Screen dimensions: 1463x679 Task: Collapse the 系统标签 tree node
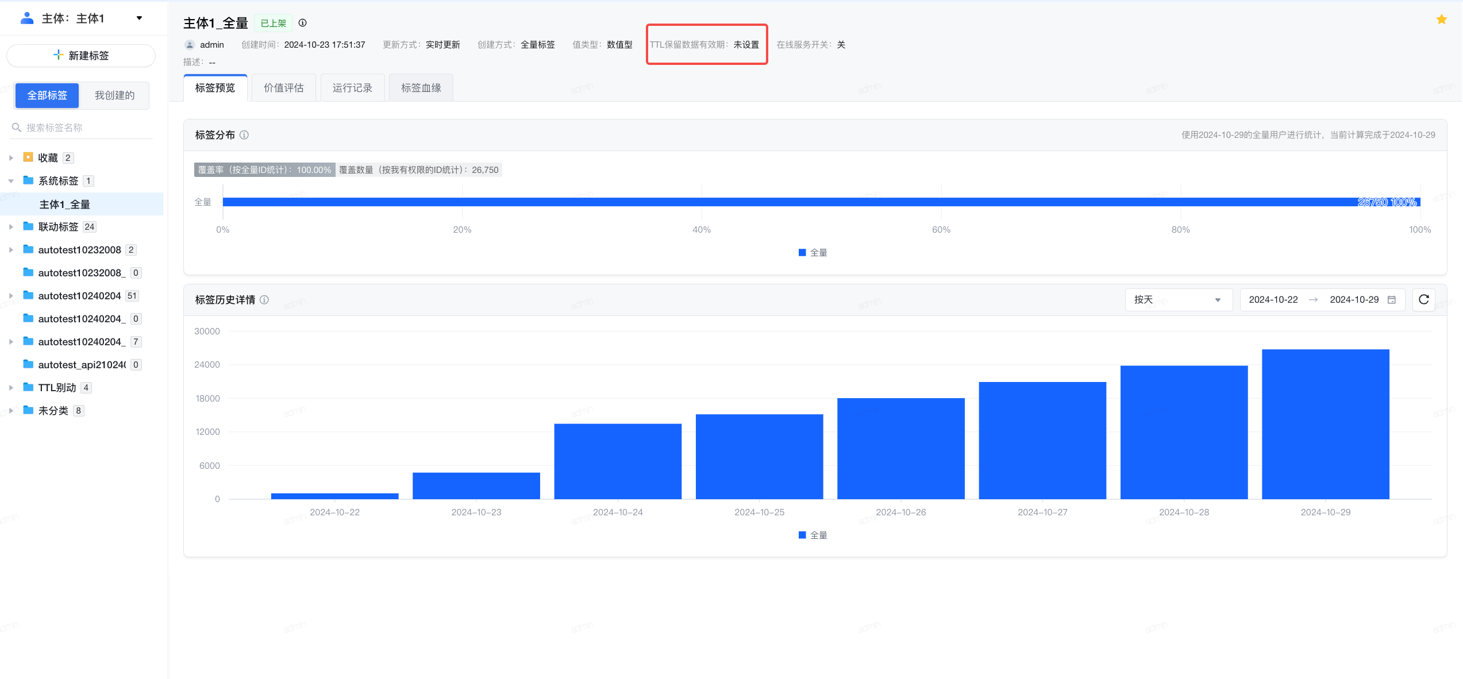[11, 181]
